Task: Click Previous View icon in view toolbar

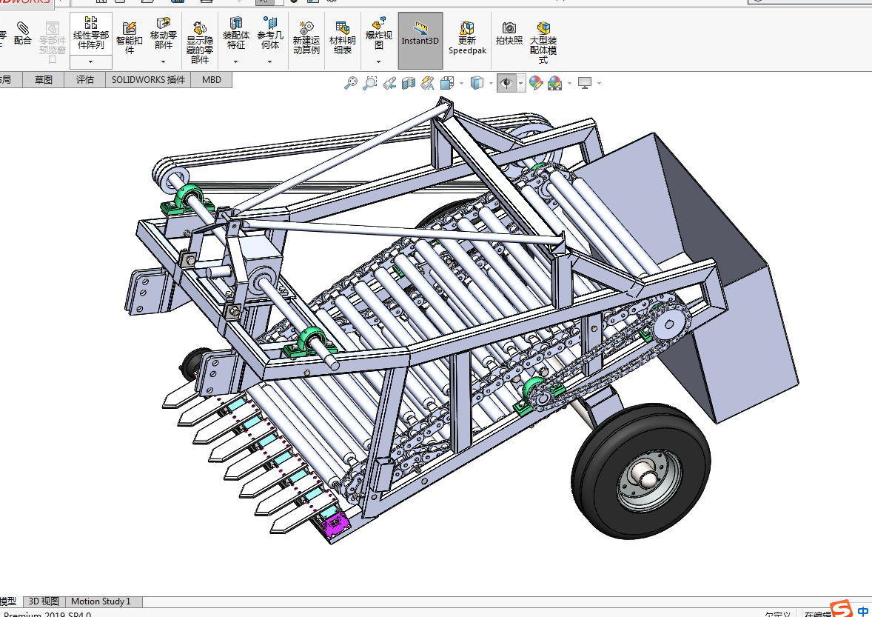Action: point(389,84)
